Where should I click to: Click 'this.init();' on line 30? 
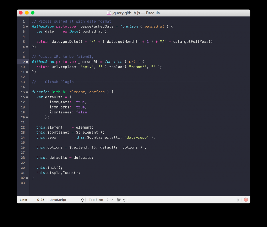coord(49,168)
